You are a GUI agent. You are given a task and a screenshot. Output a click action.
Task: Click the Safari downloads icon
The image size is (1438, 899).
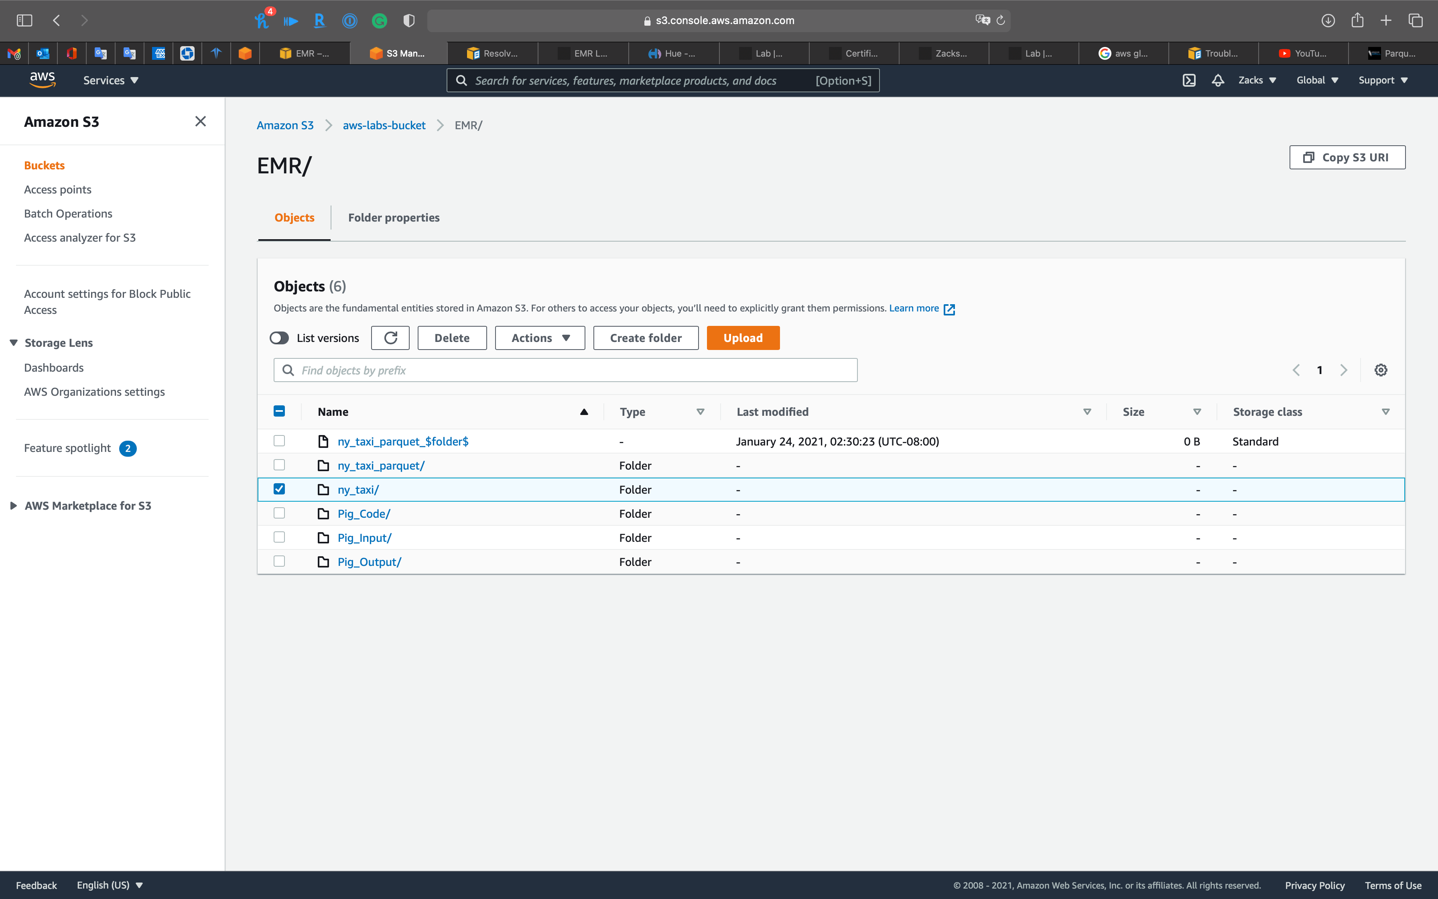(x=1328, y=20)
